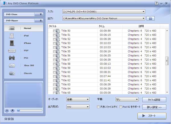Click the Title 56 file icon
The height and width of the screenshot is (124, 171).
(x=58, y=56)
